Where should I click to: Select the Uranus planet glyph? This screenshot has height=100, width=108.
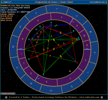point(73,31)
